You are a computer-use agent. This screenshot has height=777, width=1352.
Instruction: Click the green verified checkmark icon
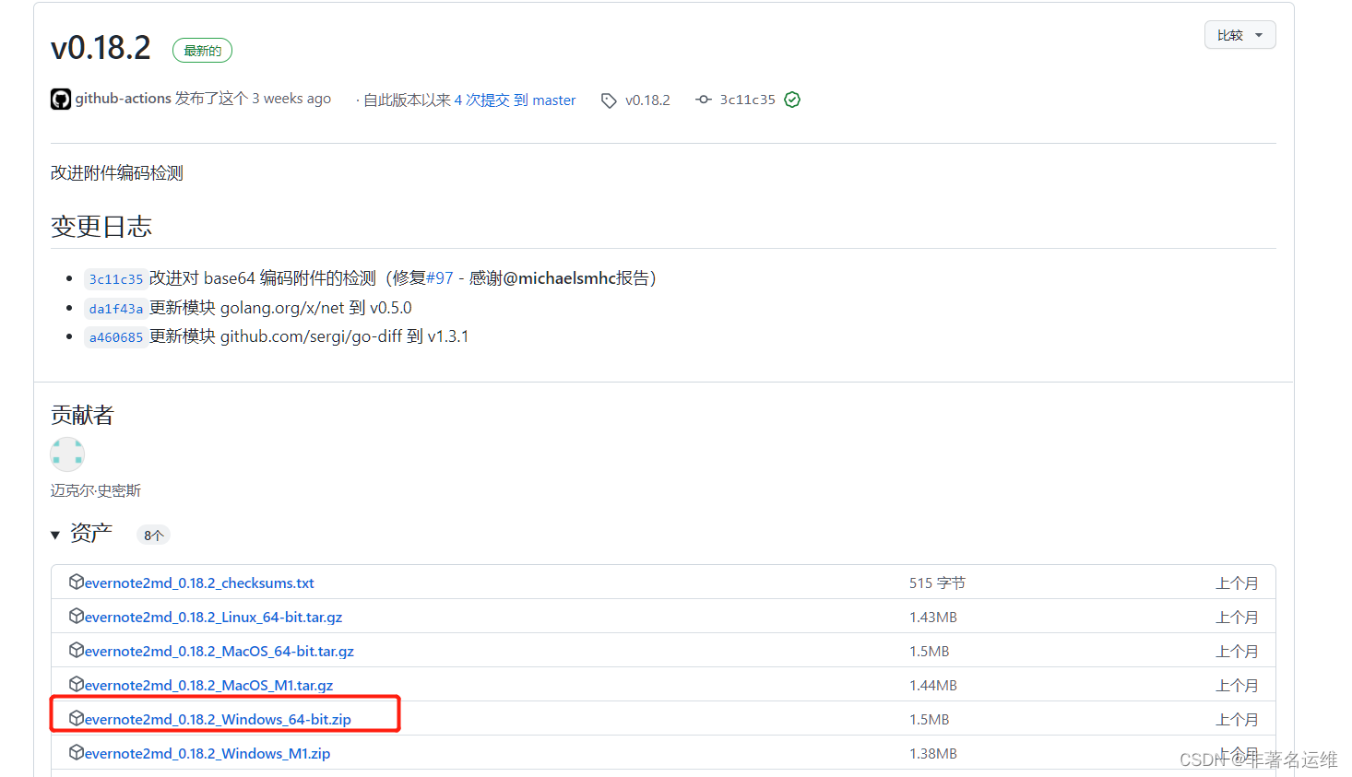tap(792, 100)
